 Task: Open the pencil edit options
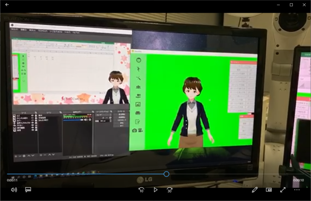click(255, 190)
